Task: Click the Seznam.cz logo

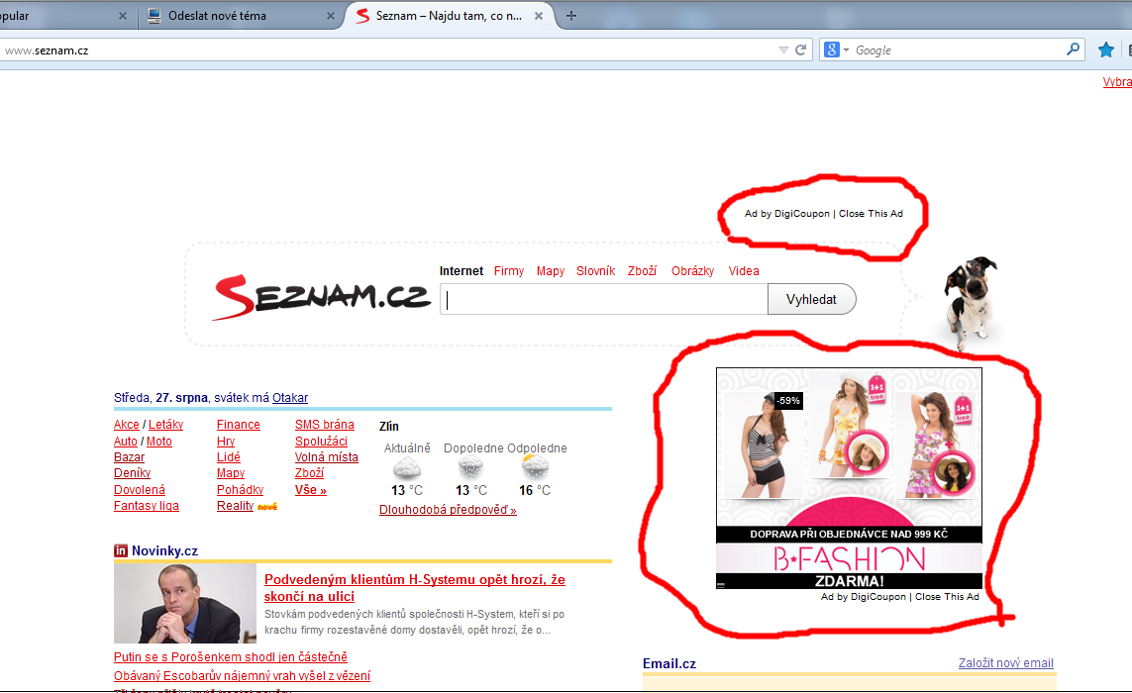Action: tap(321, 297)
